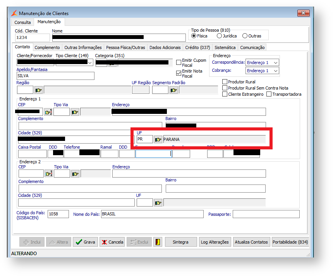Click the Ramal field after Telefone
The image size is (333, 276).
(109, 154)
